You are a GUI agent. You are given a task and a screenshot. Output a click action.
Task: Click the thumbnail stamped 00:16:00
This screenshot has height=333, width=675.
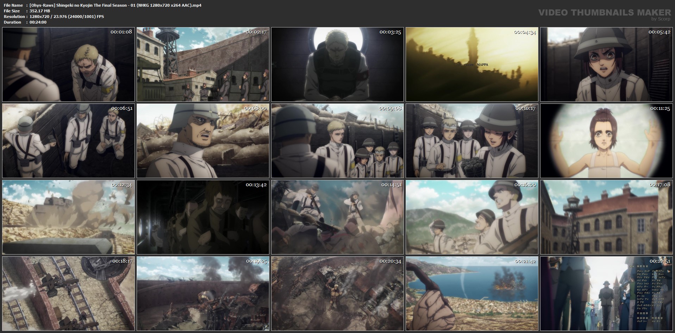point(472,217)
